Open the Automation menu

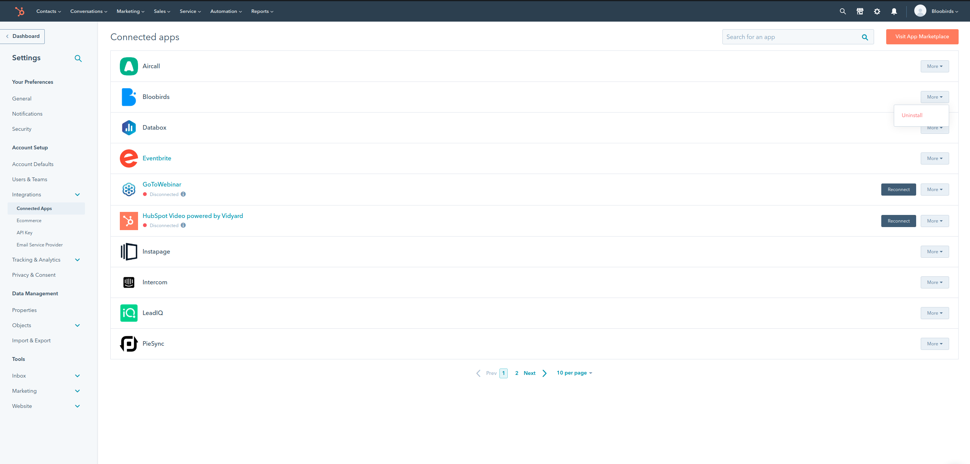tap(226, 11)
